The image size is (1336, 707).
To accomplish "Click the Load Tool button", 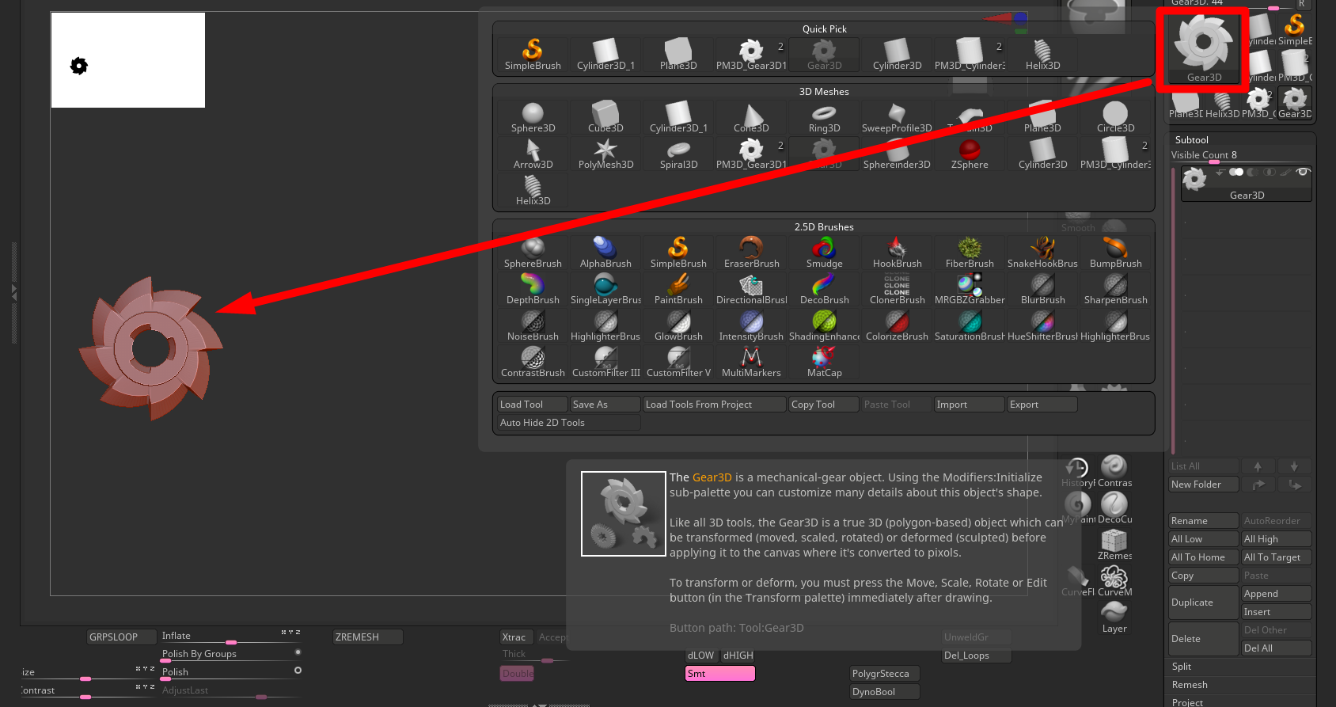I will [533, 405].
